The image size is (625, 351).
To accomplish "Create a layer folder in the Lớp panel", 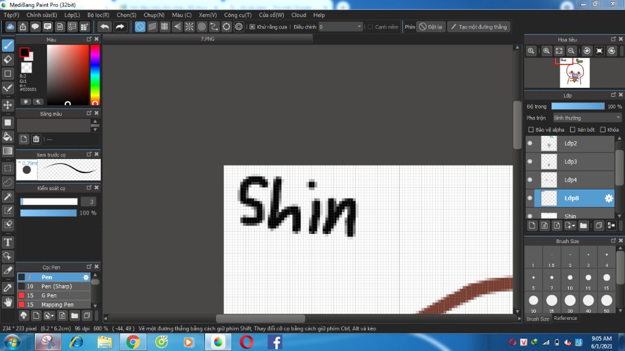I will (x=583, y=225).
